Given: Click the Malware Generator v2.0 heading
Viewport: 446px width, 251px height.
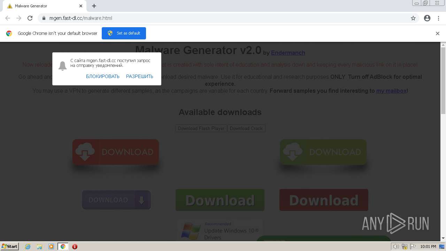Looking at the screenshot, I should [x=198, y=50].
